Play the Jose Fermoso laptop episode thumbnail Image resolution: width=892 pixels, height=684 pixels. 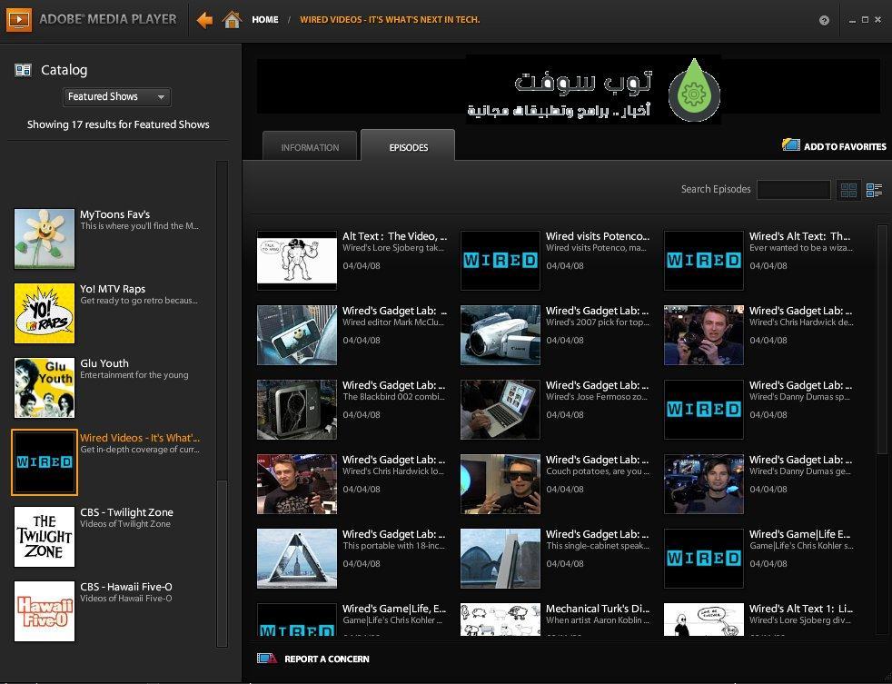[x=500, y=409]
